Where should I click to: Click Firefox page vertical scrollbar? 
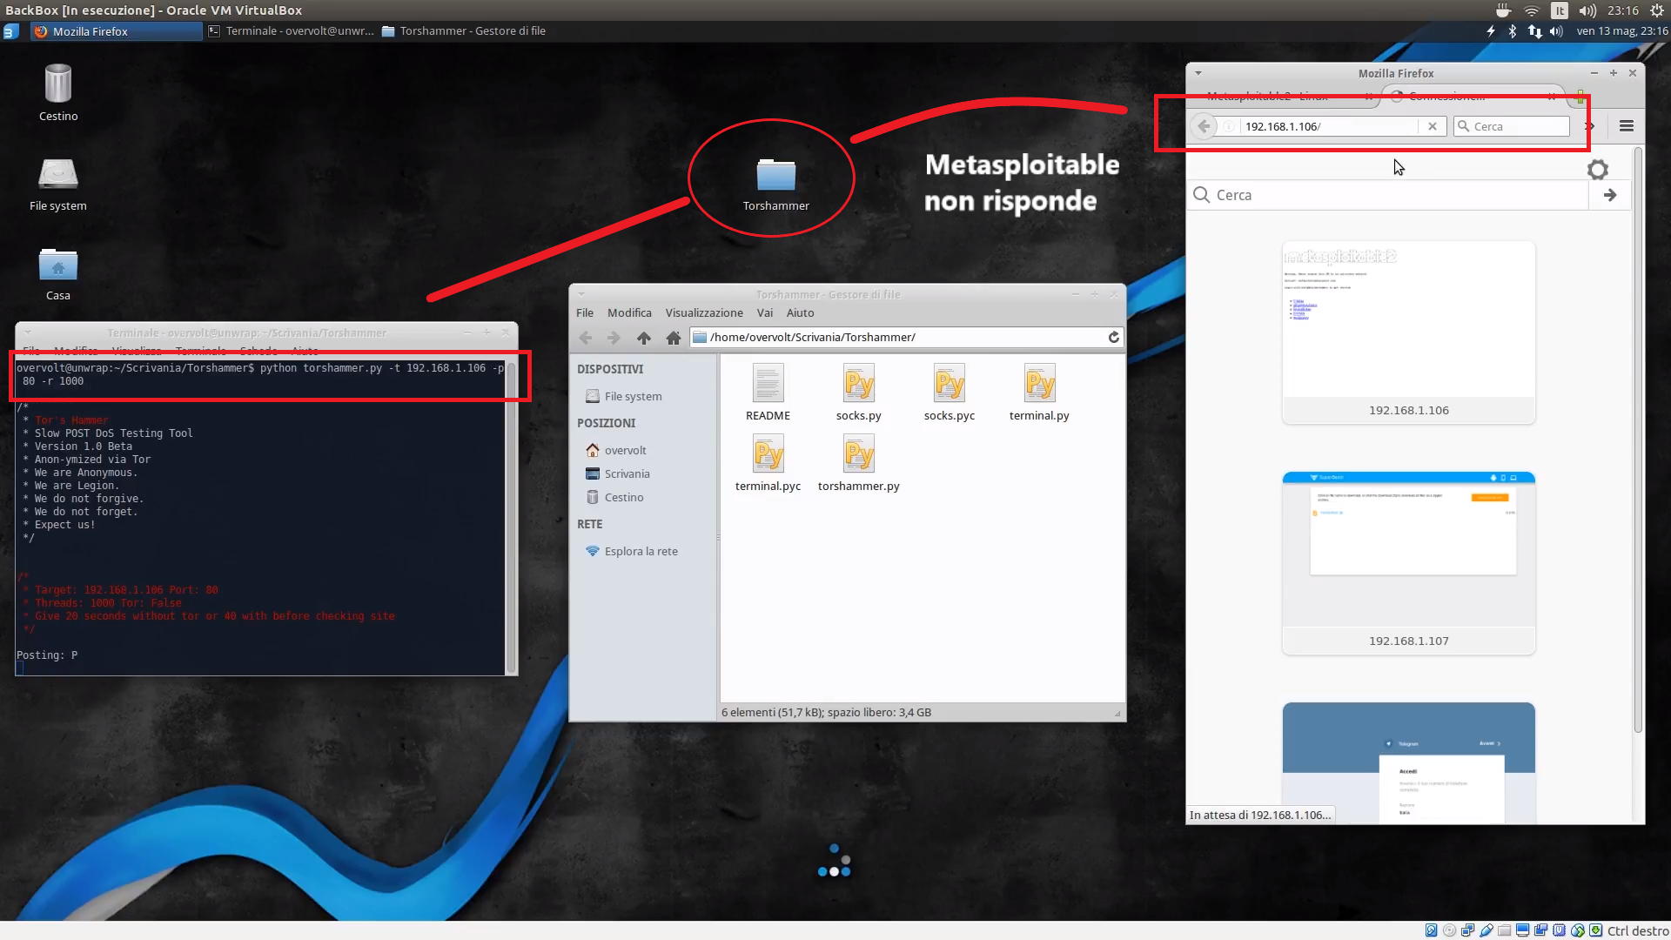tap(1638, 440)
